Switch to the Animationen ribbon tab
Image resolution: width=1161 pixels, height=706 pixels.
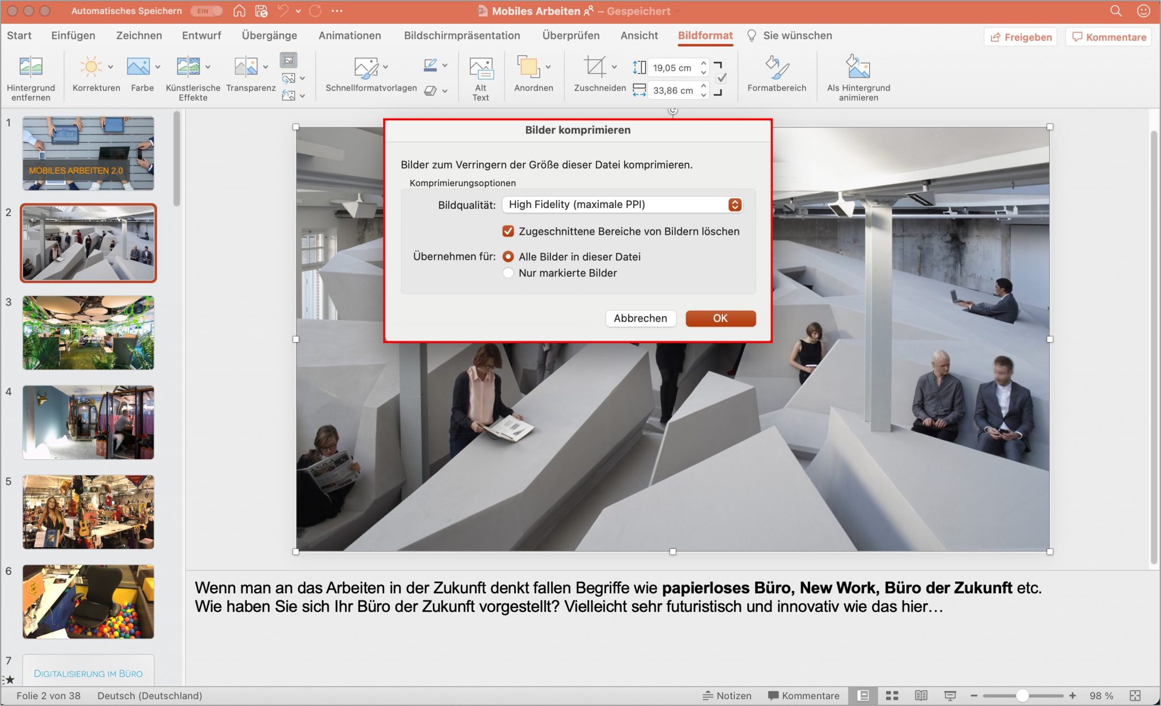click(x=350, y=35)
